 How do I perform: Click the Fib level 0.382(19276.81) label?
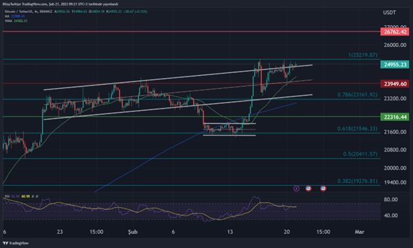click(358, 181)
